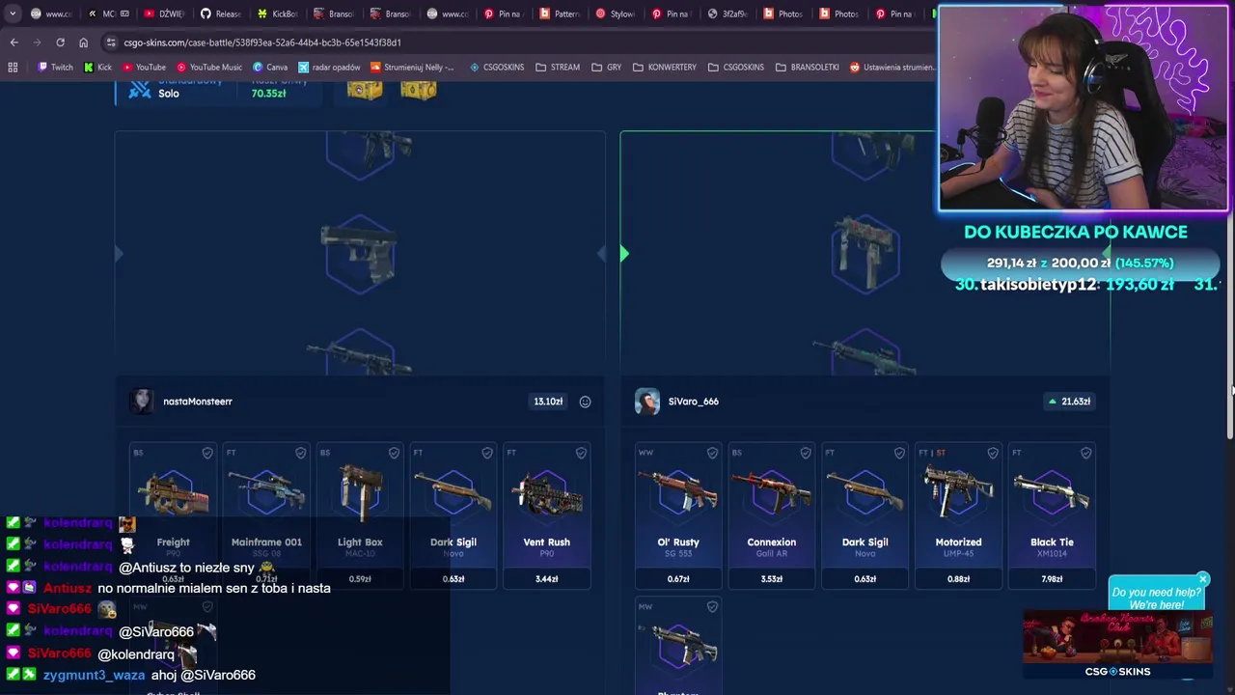This screenshot has height=695, width=1235.
Task: Switch to the GitHub Release tab
Action: point(221,14)
